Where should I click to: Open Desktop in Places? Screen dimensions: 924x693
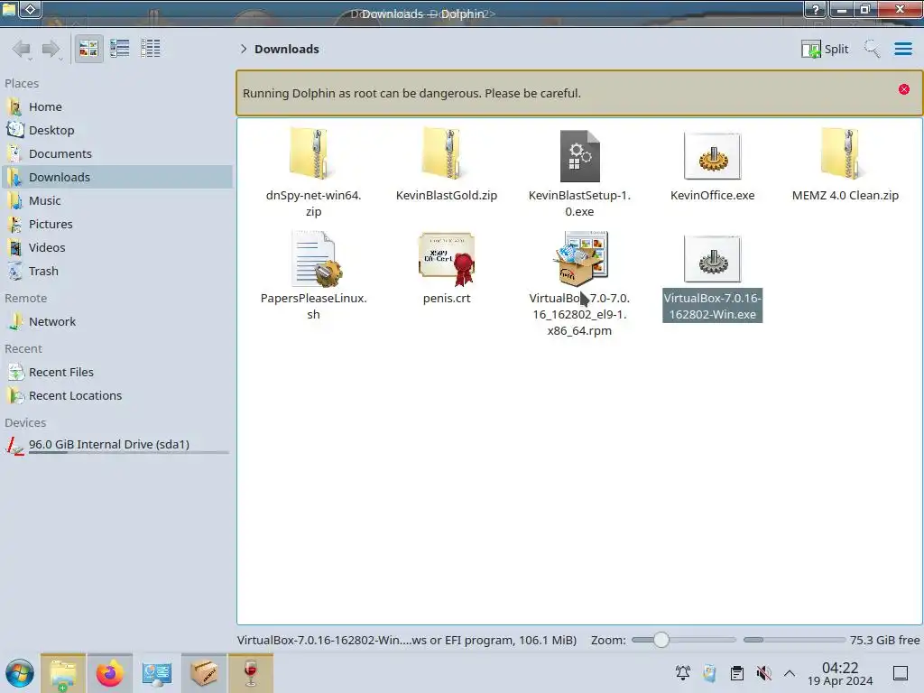click(116, 130)
